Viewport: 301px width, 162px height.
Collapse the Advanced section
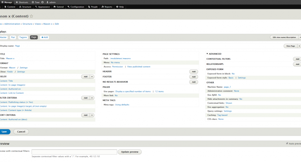214,54
